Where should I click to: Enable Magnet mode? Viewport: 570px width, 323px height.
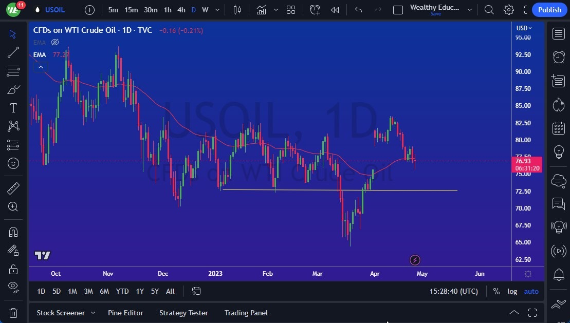[x=13, y=232]
